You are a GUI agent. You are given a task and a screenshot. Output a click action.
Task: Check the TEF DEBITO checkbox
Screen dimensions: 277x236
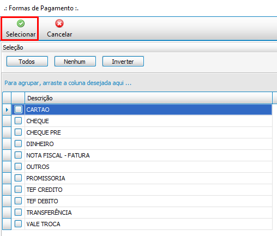click(18, 201)
